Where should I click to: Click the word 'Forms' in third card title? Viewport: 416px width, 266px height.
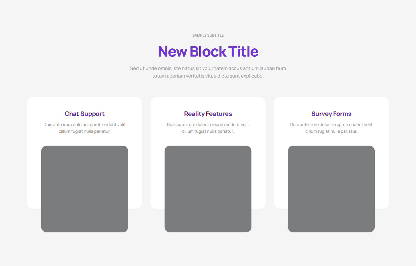click(x=342, y=114)
